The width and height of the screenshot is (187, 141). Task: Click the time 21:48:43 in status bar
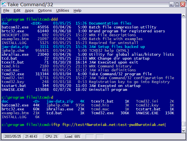coord(31,137)
